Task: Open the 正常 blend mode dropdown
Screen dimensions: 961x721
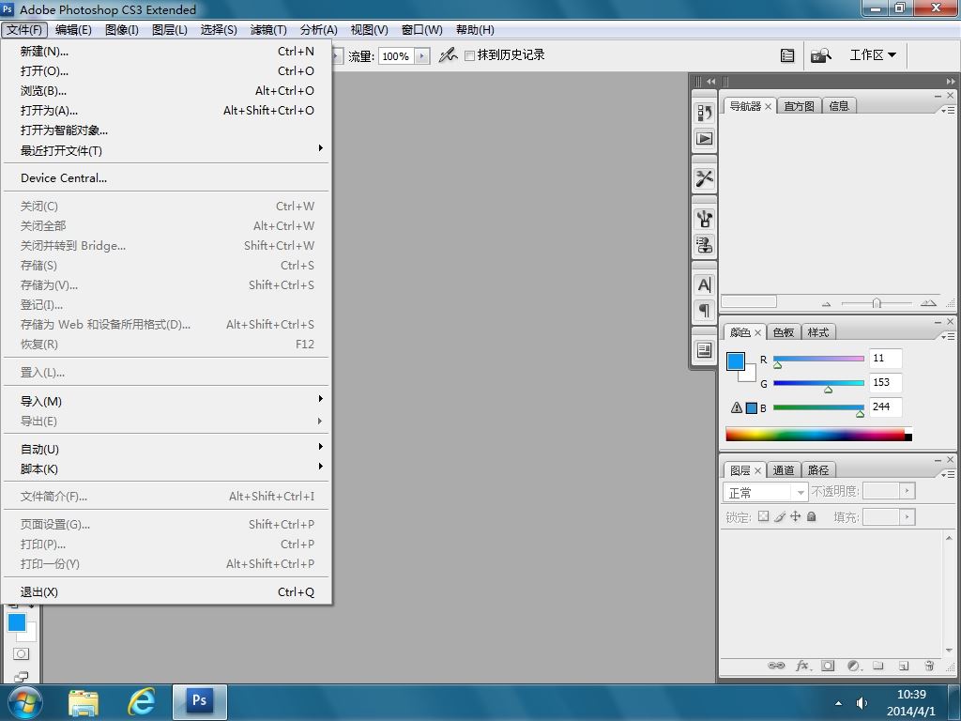Action: pyautogui.click(x=765, y=492)
